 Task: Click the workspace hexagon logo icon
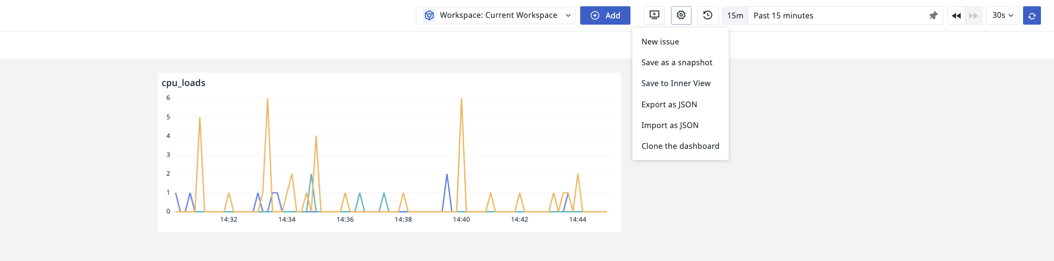(429, 15)
